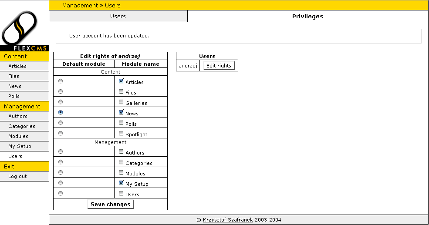Set Galleries as default module
Image resolution: width=429 pixels, height=225 pixels.
[61, 102]
